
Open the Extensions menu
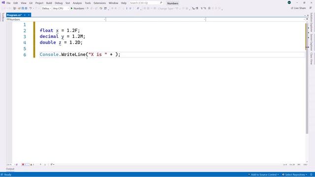point(99,3)
